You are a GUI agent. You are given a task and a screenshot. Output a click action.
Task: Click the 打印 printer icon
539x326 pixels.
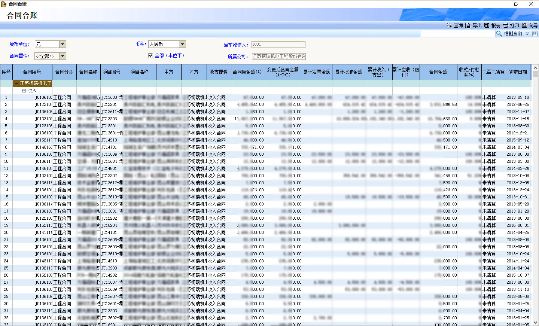click(x=505, y=25)
